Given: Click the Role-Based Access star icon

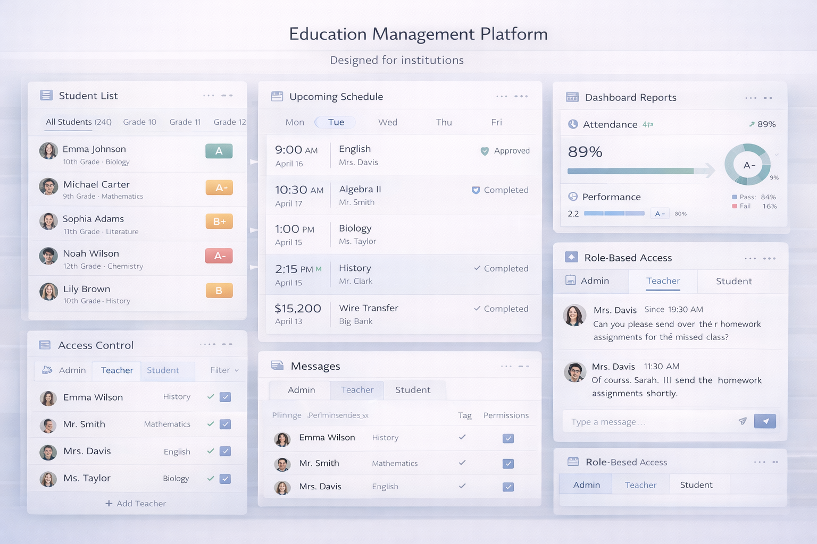Looking at the screenshot, I should tap(571, 257).
